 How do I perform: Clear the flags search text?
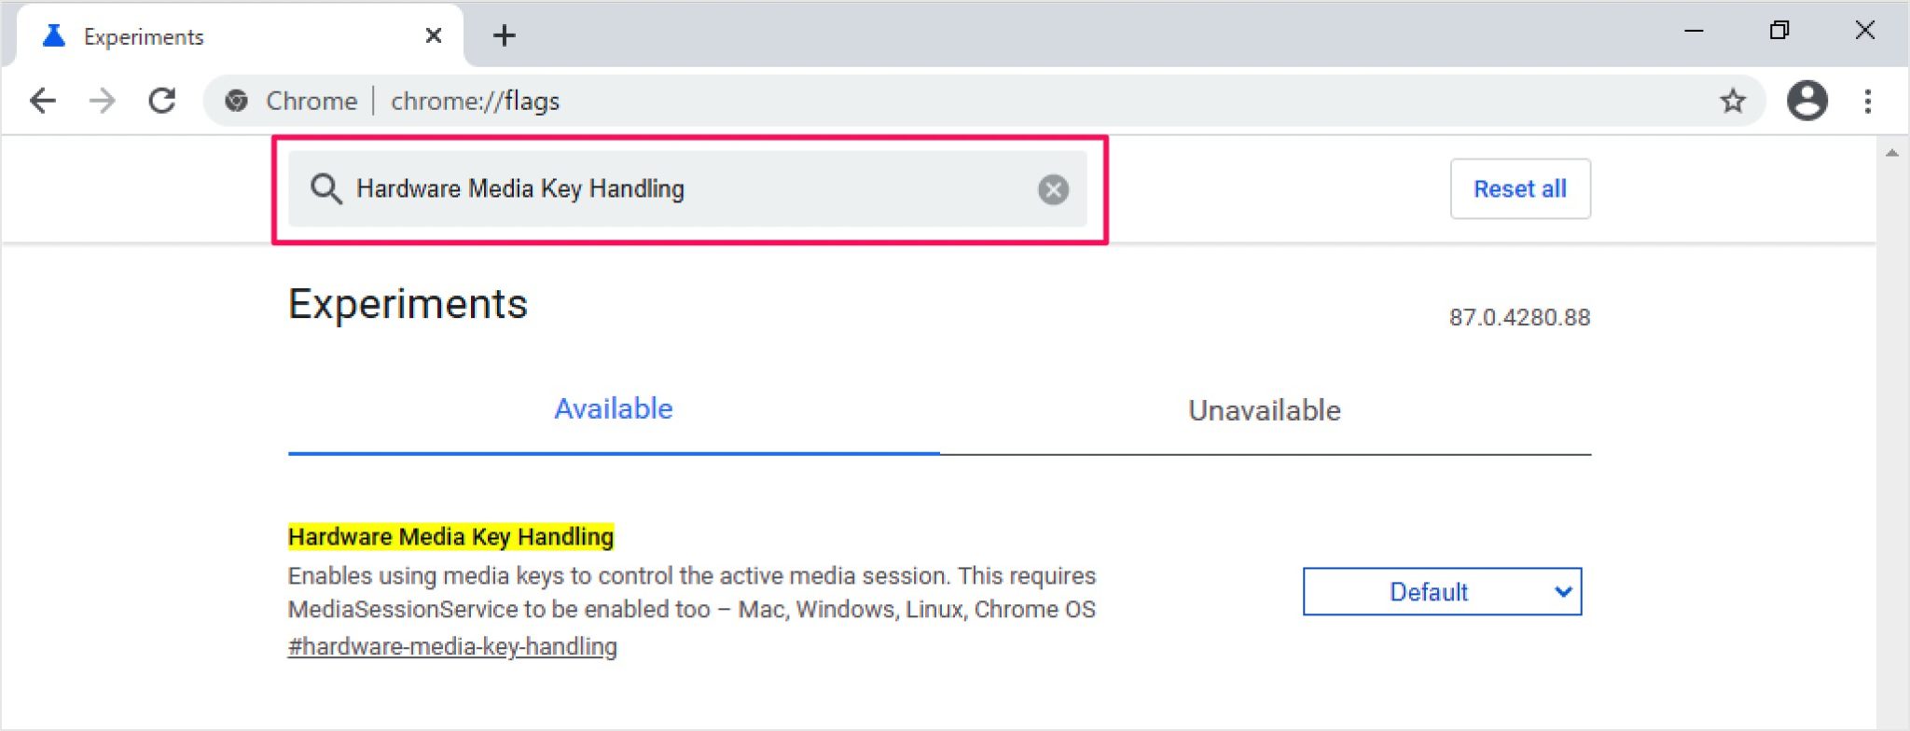[x=1053, y=189]
